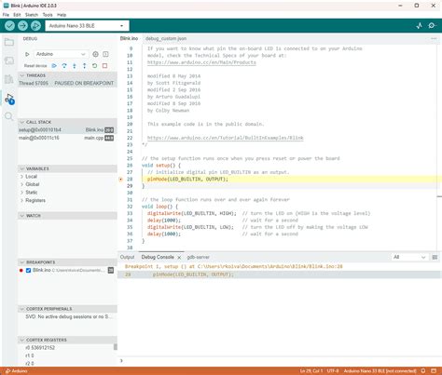Click the Step Out debug control

click(x=84, y=66)
